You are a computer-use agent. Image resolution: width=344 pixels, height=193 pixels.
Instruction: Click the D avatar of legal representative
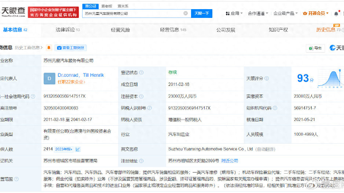click(x=50, y=79)
